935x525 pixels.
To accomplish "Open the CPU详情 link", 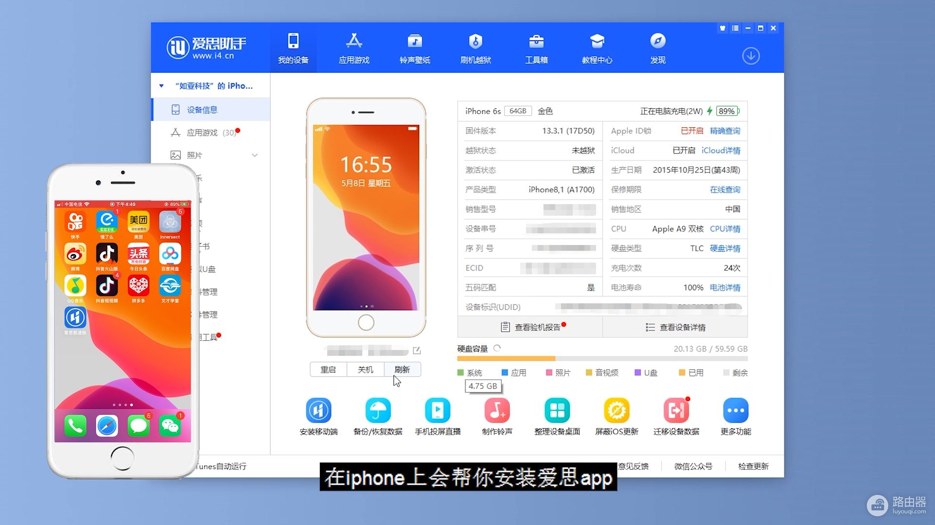I will click(x=725, y=228).
